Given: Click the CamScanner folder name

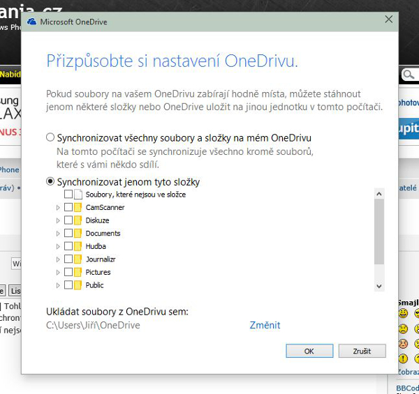Looking at the screenshot, I should click(105, 207).
